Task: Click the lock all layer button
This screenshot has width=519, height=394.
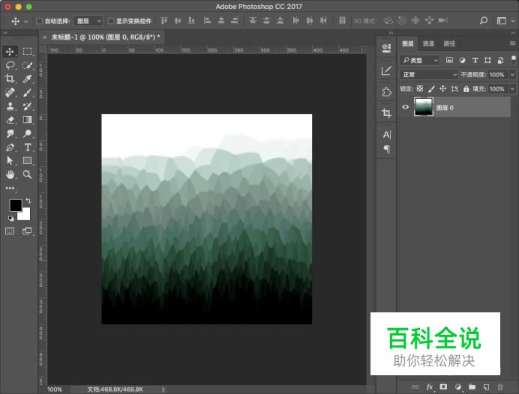Action: click(466, 88)
